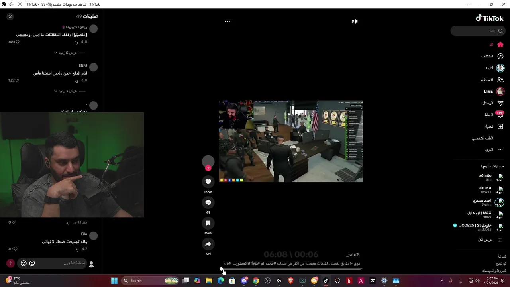Image resolution: width=510 pixels, height=287 pixels.
Task: Click the TikTok logo
Action: 489,18
